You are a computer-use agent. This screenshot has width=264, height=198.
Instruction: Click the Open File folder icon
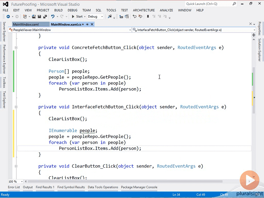point(34,16)
